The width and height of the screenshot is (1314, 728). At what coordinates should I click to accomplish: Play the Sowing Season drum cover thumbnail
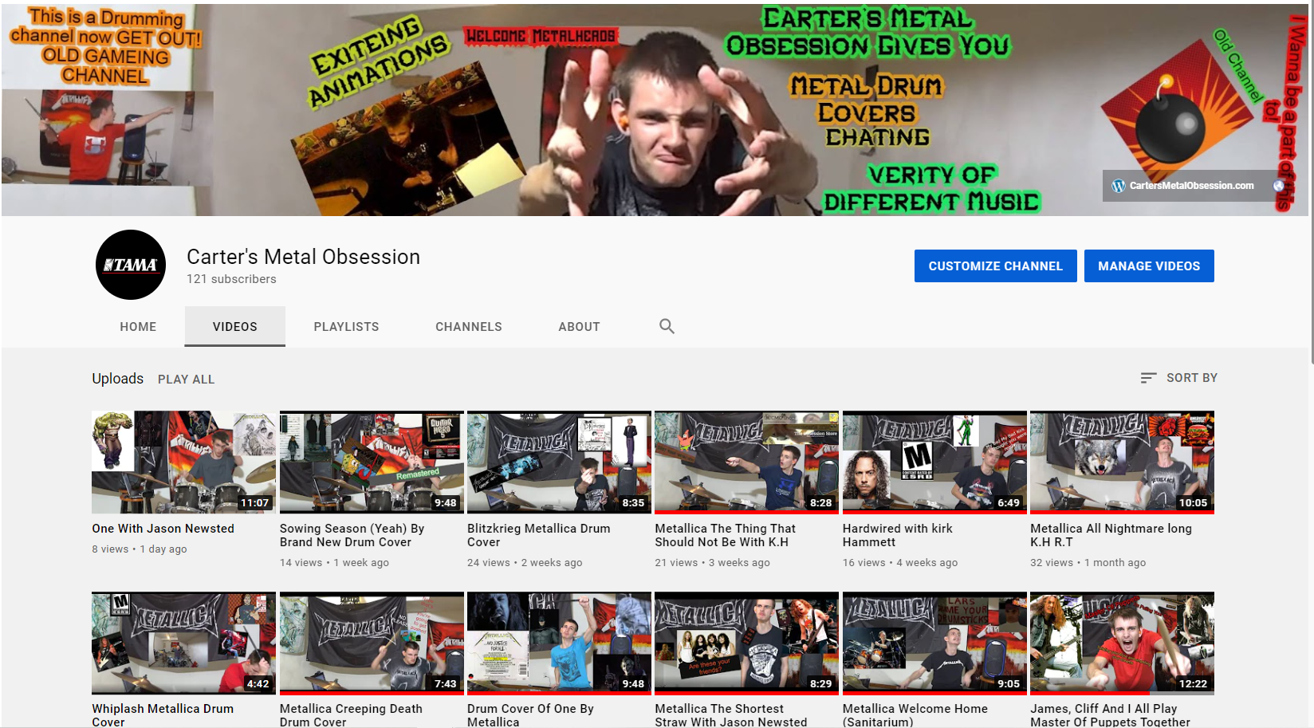tap(372, 462)
